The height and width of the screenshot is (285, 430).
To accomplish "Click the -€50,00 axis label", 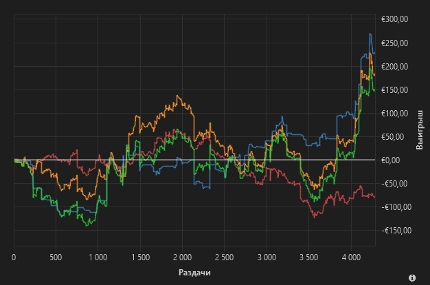I will [x=394, y=183].
